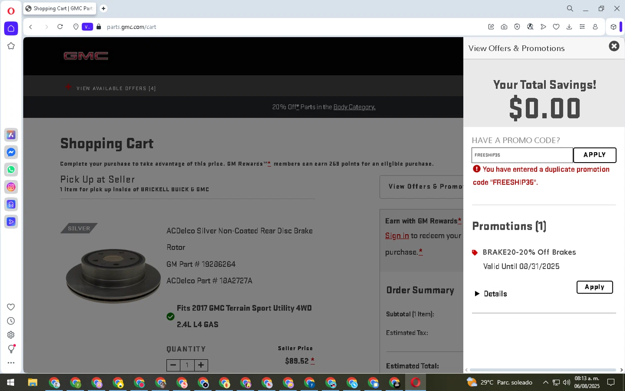Open Messenger in the Opera sidebar
Image resolution: width=625 pixels, height=391 pixels.
tap(11, 152)
